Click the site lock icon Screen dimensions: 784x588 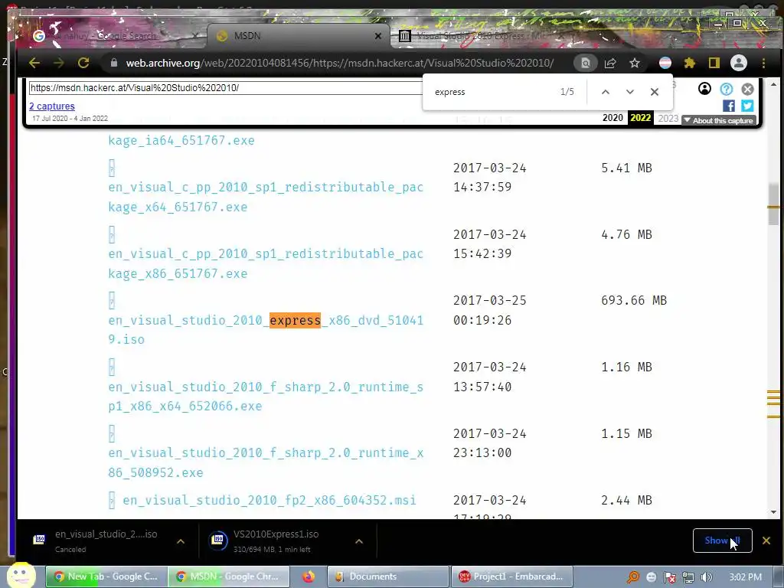tap(114, 63)
